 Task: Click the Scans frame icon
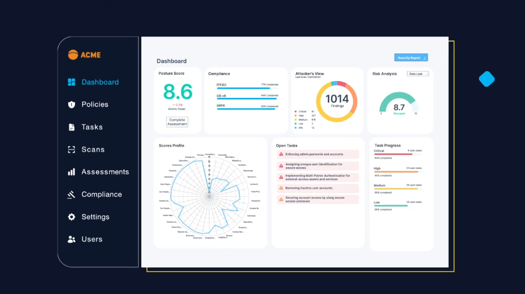click(x=72, y=150)
